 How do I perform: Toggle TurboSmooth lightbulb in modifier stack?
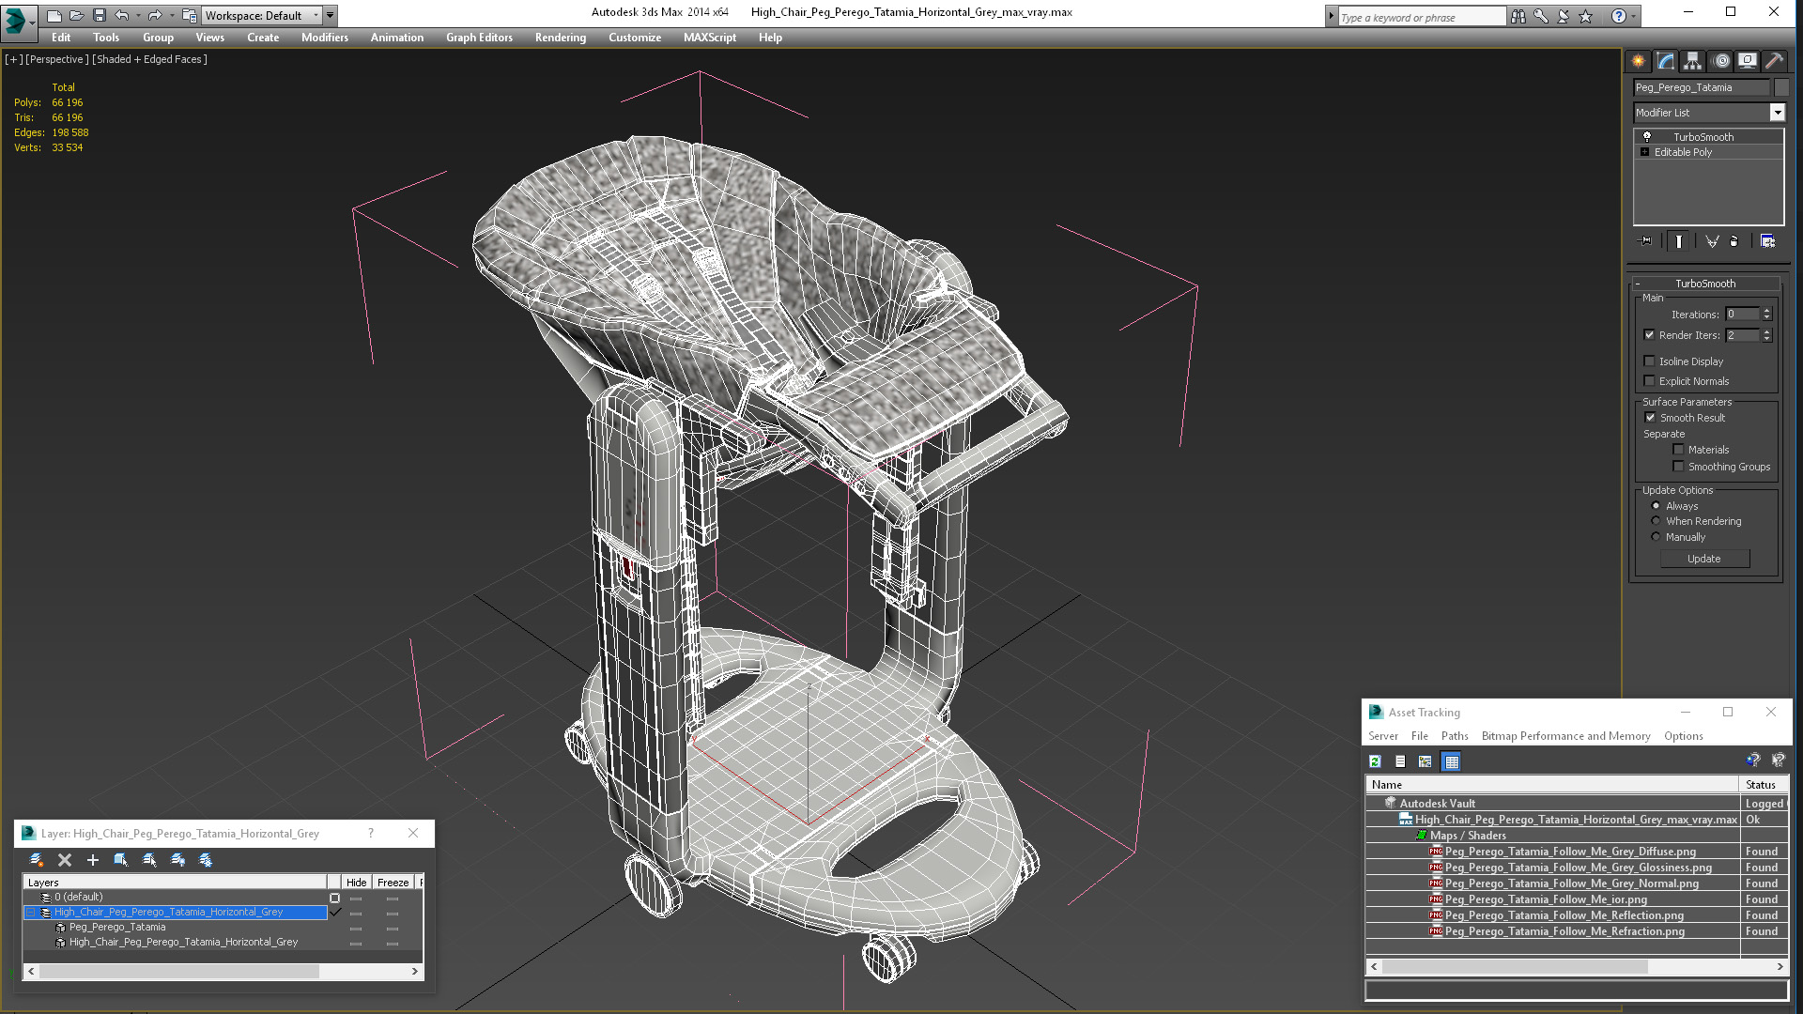coord(1646,137)
